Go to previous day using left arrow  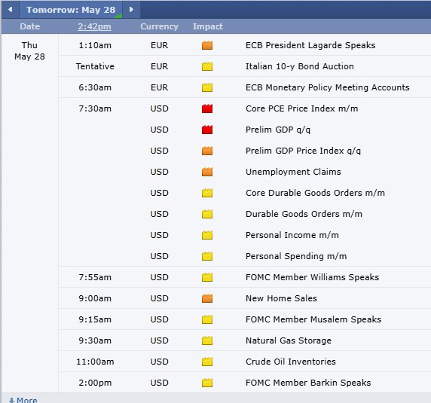point(10,10)
